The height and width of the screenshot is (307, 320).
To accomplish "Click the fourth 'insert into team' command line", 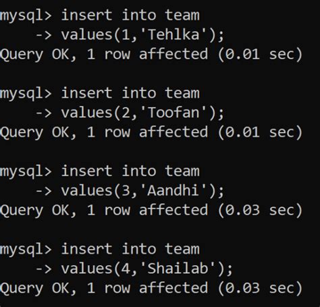I will 100,250.
